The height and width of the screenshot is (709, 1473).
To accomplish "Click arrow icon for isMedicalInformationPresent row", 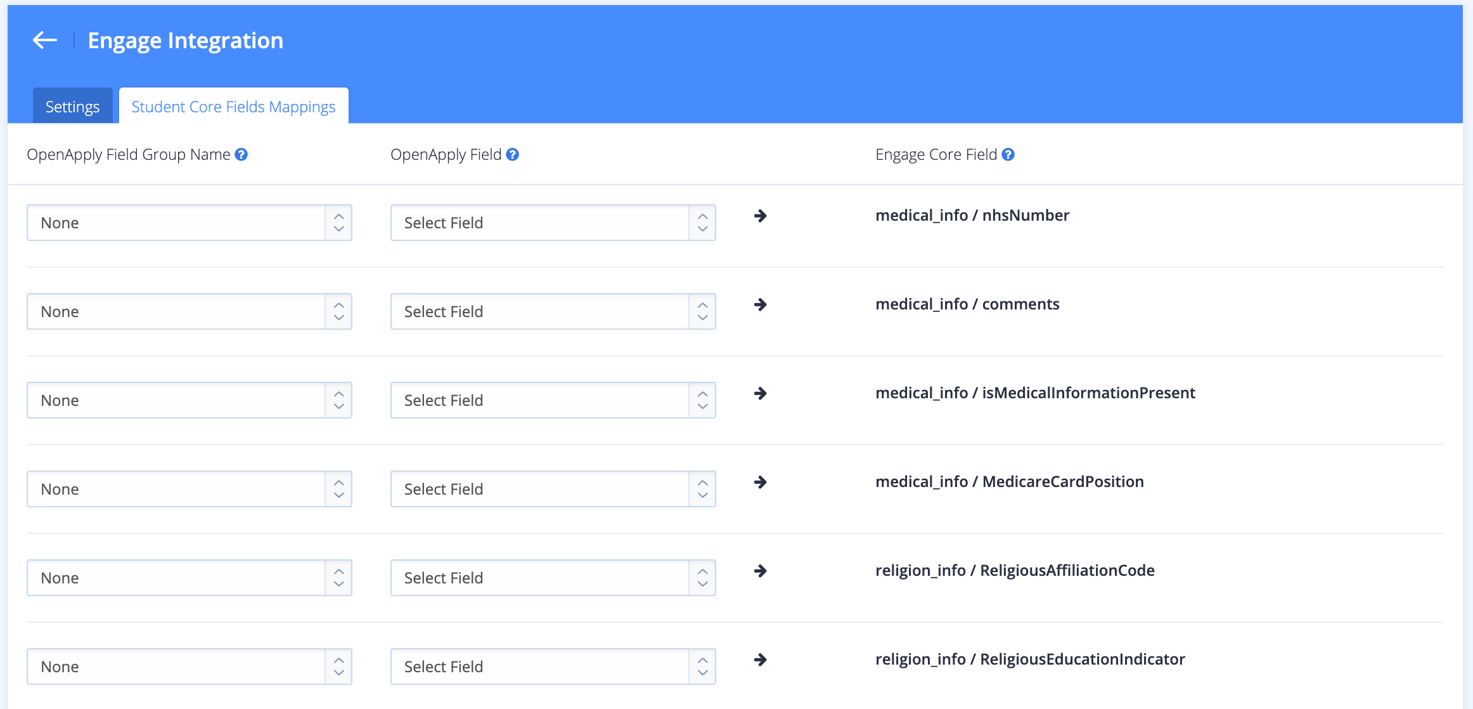I will coord(761,394).
